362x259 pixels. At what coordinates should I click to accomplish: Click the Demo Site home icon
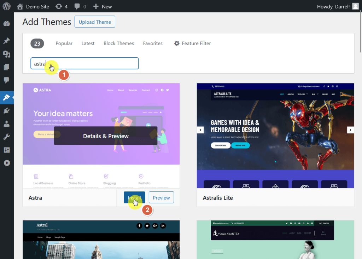[x=20, y=6]
